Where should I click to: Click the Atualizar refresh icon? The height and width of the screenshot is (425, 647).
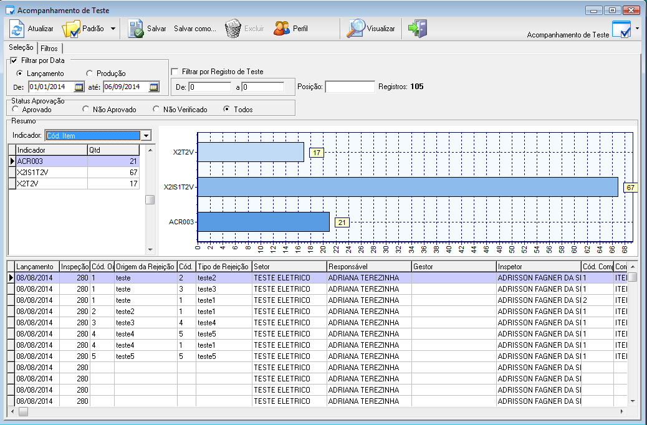point(17,29)
